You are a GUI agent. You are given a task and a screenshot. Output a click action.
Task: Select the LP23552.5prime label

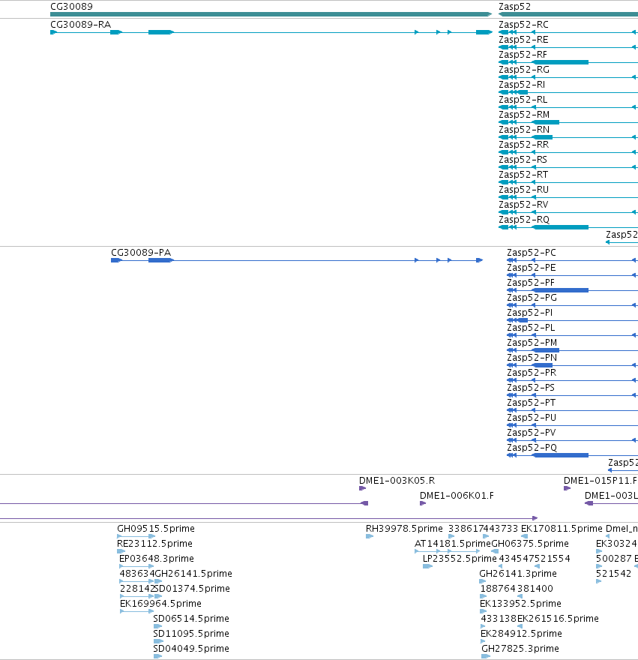pos(460,559)
